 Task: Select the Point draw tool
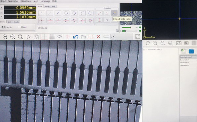point(42,13)
